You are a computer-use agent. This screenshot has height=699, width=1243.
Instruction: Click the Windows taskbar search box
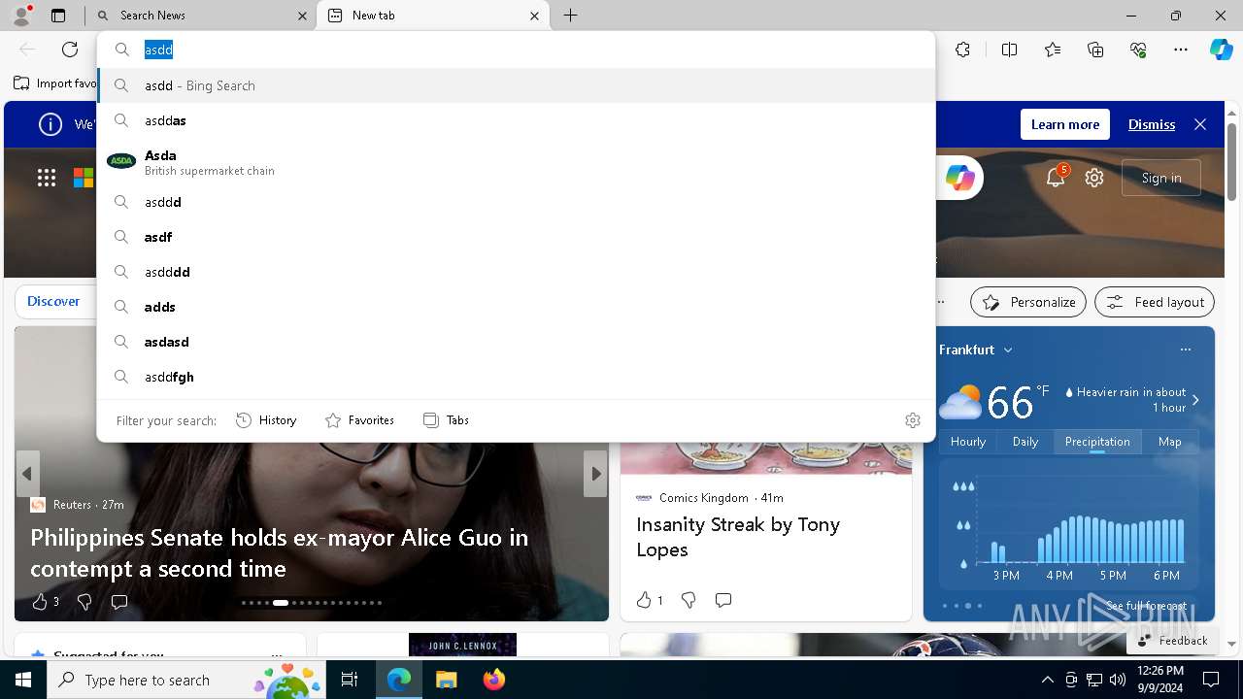[x=185, y=681]
